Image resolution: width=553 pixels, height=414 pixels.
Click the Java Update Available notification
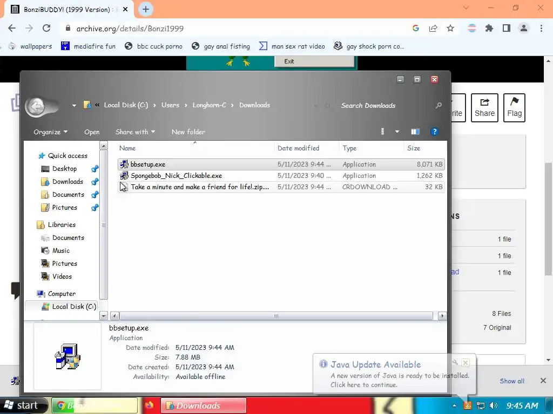click(394, 374)
